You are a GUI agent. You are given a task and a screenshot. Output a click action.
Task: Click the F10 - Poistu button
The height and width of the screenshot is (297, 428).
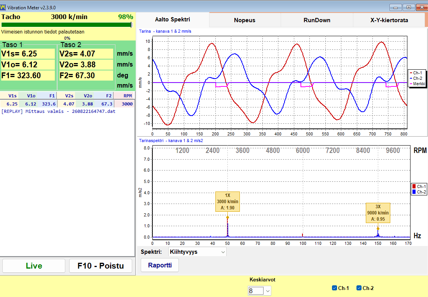click(x=101, y=266)
